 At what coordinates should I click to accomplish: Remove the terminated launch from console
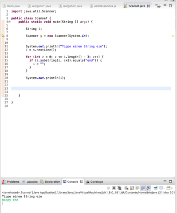(x=114, y=188)
